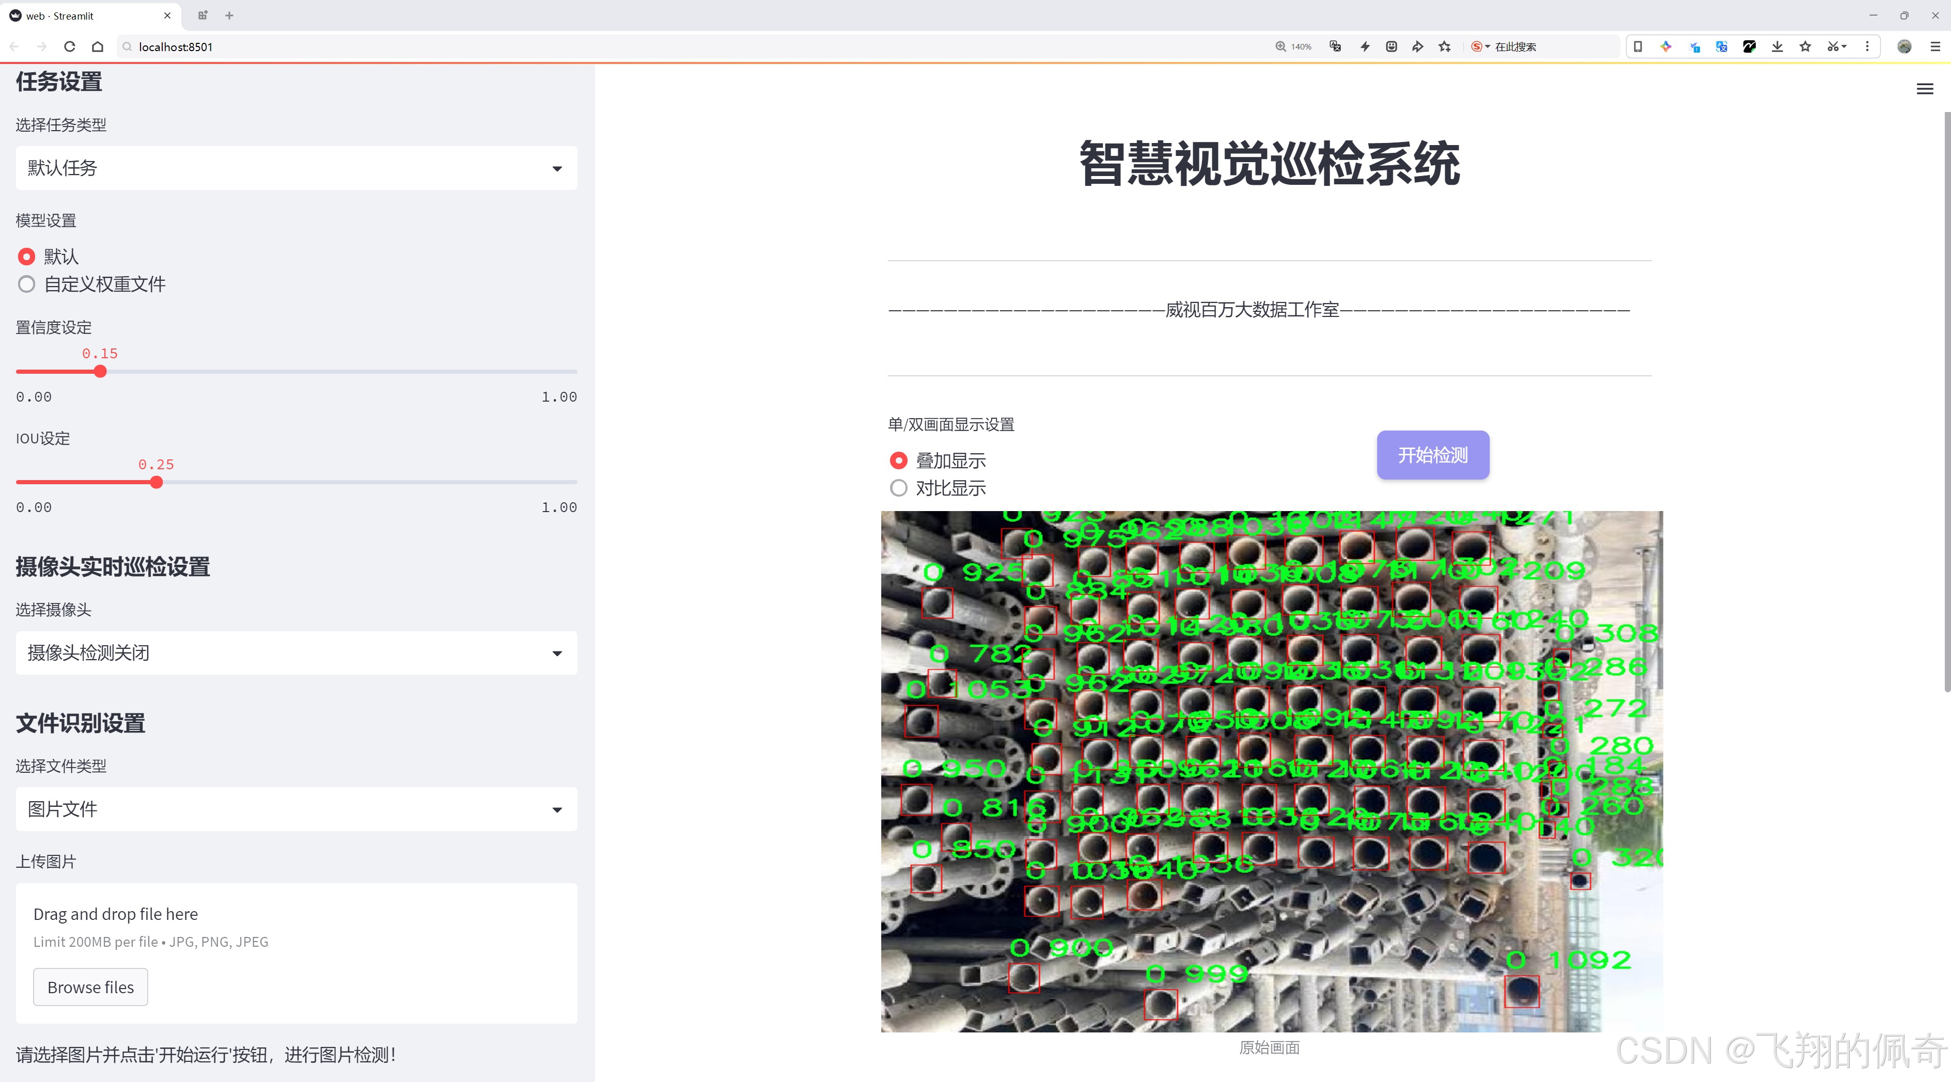This screenshot has width=1951, height=1082.
Task: Click the Drag and drop file here area
Action: [x=296, y=953]
